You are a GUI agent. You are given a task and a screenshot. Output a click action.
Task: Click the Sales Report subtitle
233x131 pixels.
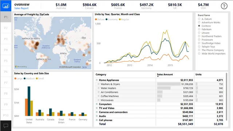click(21, 8)
